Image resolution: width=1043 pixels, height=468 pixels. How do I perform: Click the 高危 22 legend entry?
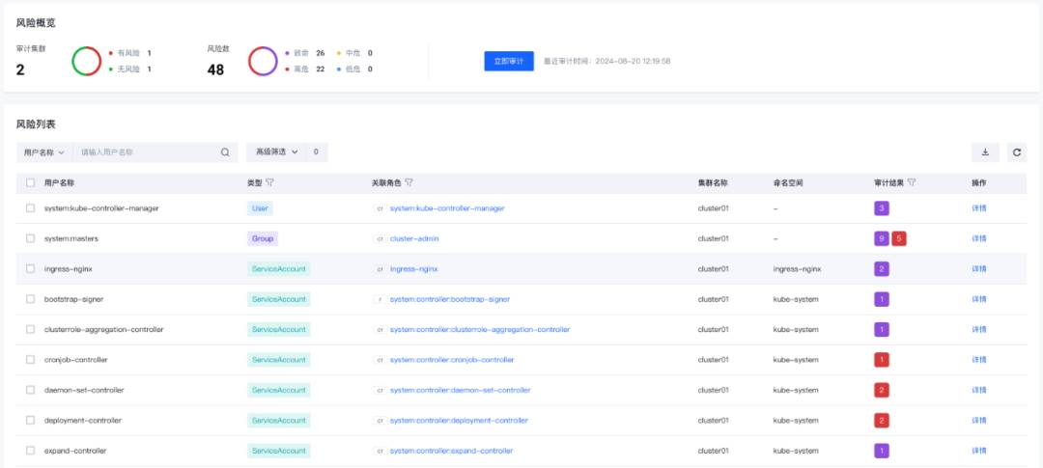304,69
